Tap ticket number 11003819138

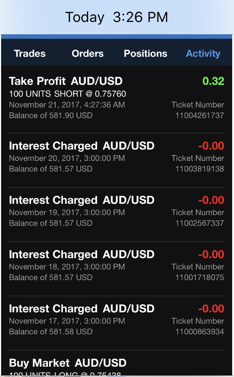tap(200, 169)
